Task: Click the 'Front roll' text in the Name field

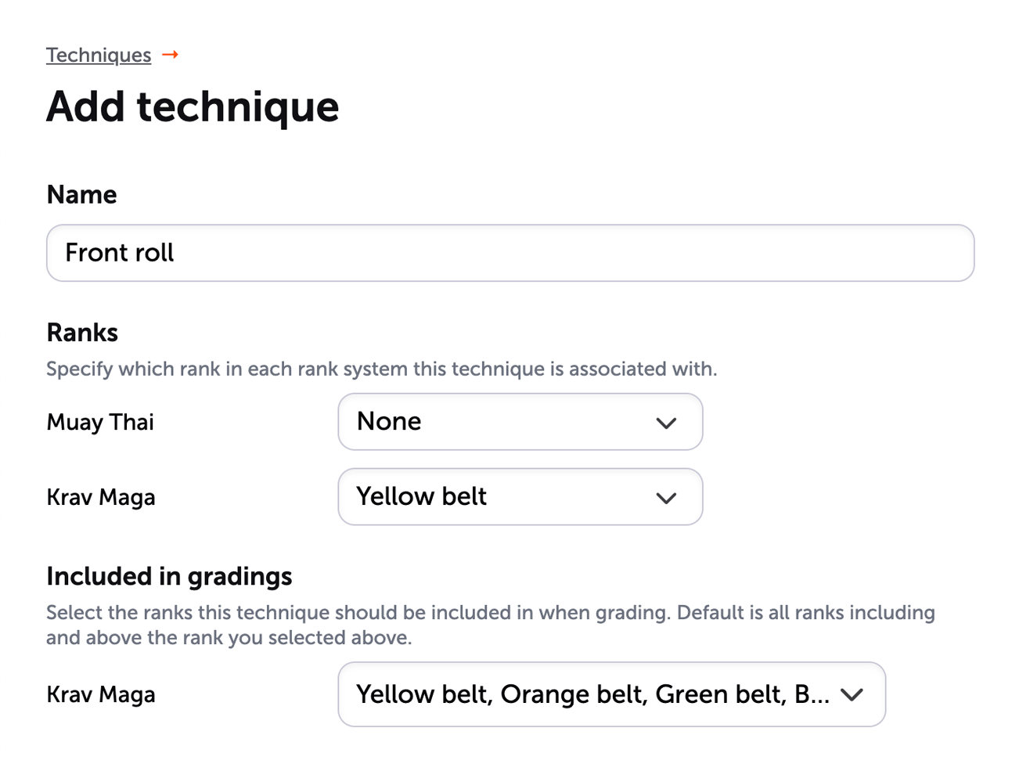Action: click(120, 253)
